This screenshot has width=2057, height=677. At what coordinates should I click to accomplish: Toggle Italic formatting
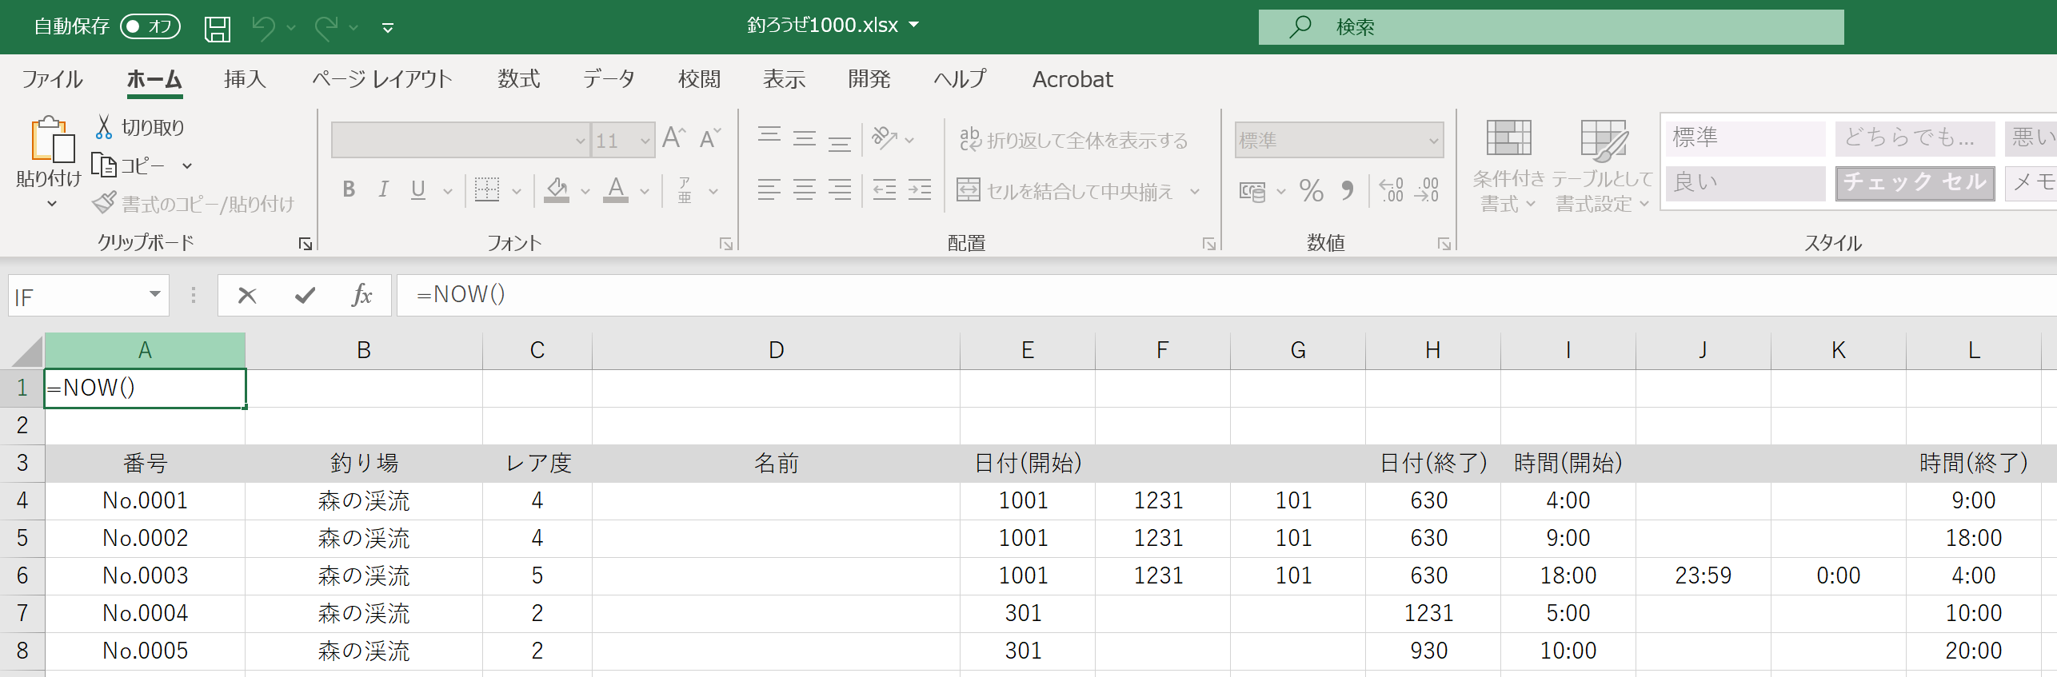point(384,189)
